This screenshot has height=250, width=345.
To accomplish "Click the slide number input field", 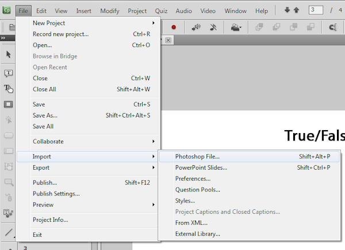I will 315,10.
